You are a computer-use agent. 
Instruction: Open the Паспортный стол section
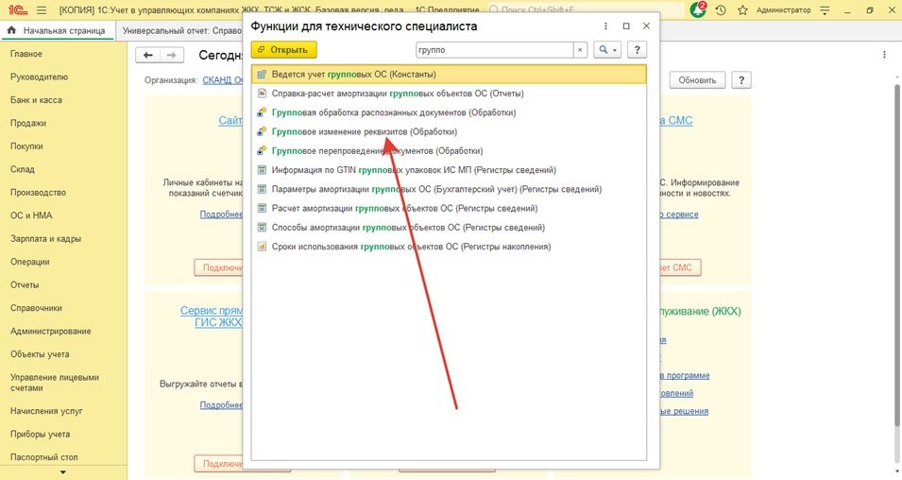tap(44, 457)
